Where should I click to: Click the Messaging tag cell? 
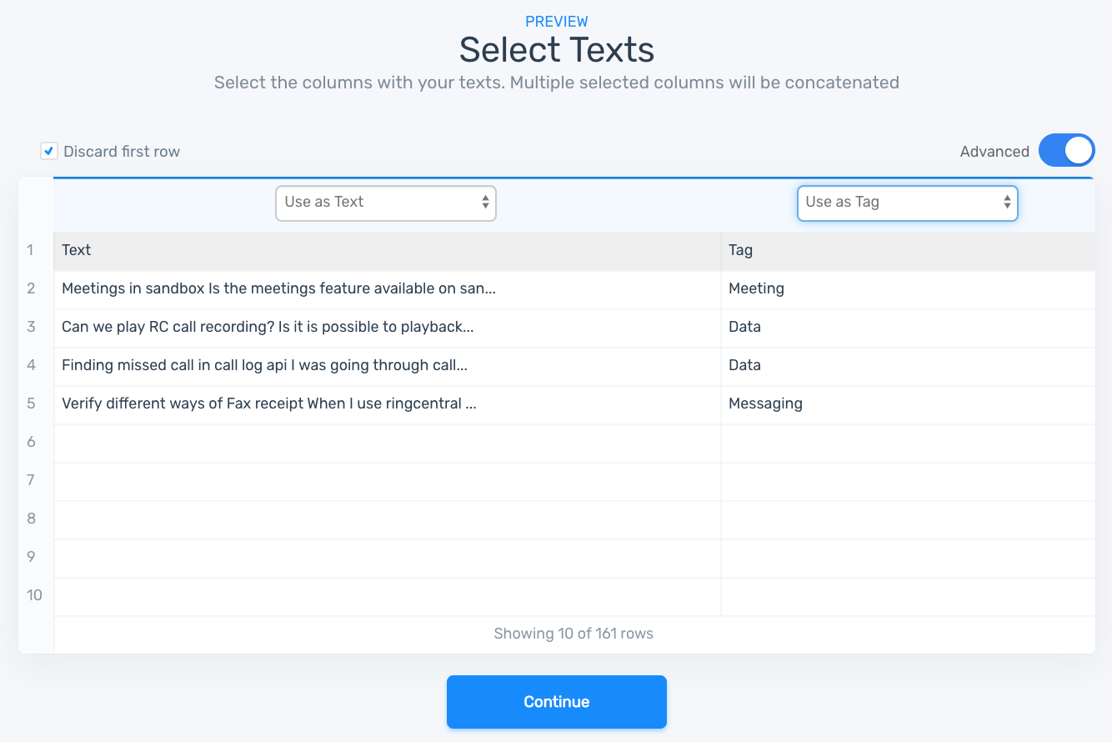tap(765, 404)
